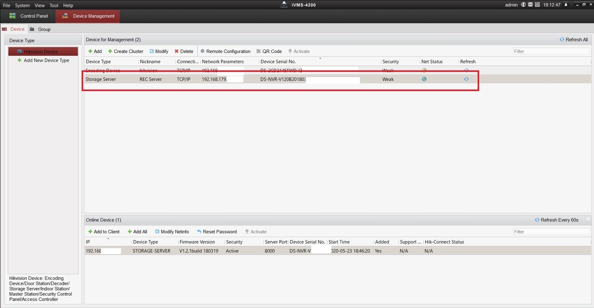Open Remote Configuration for the device
Screen dimensions: 594x308
[x=225, y=51]
